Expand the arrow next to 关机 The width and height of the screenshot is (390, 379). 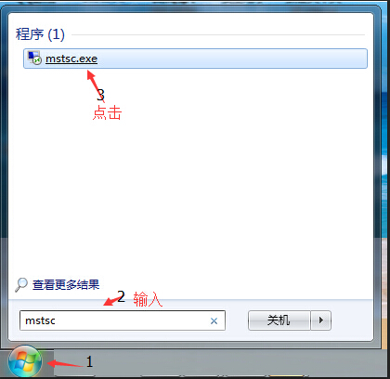pos(321,320)
